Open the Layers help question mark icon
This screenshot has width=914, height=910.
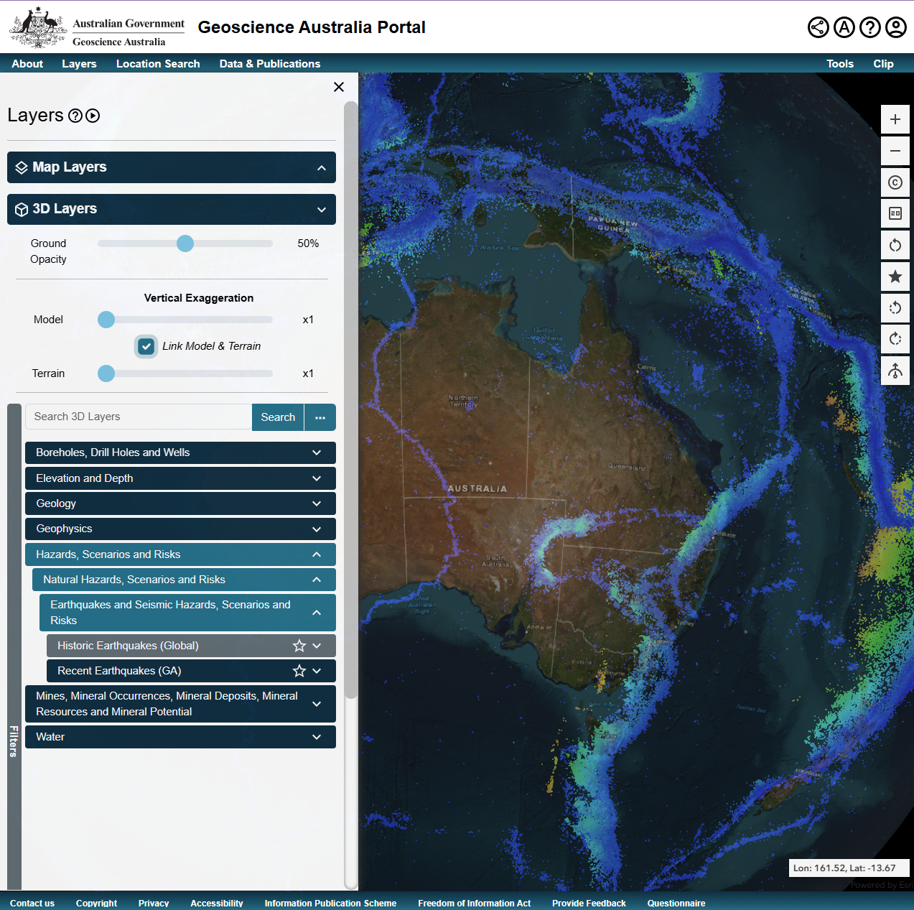[75, 116]
